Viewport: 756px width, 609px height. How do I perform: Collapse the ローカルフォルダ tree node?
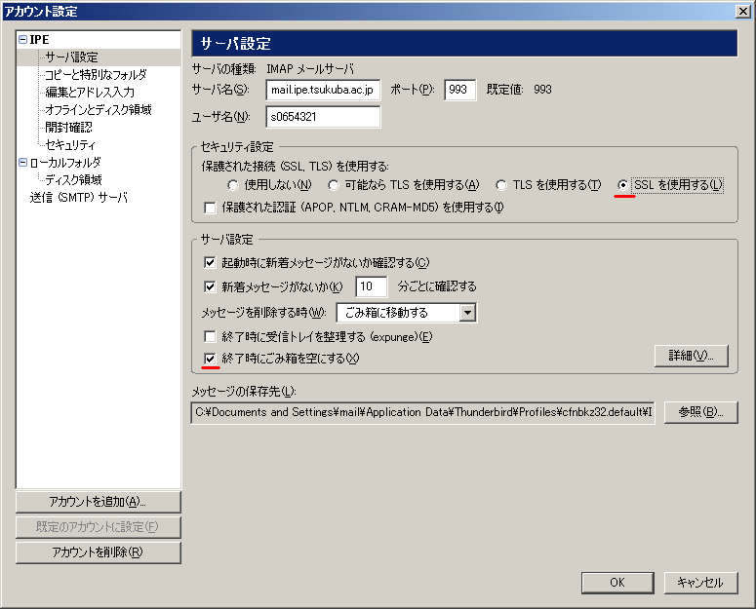[22, 163]
